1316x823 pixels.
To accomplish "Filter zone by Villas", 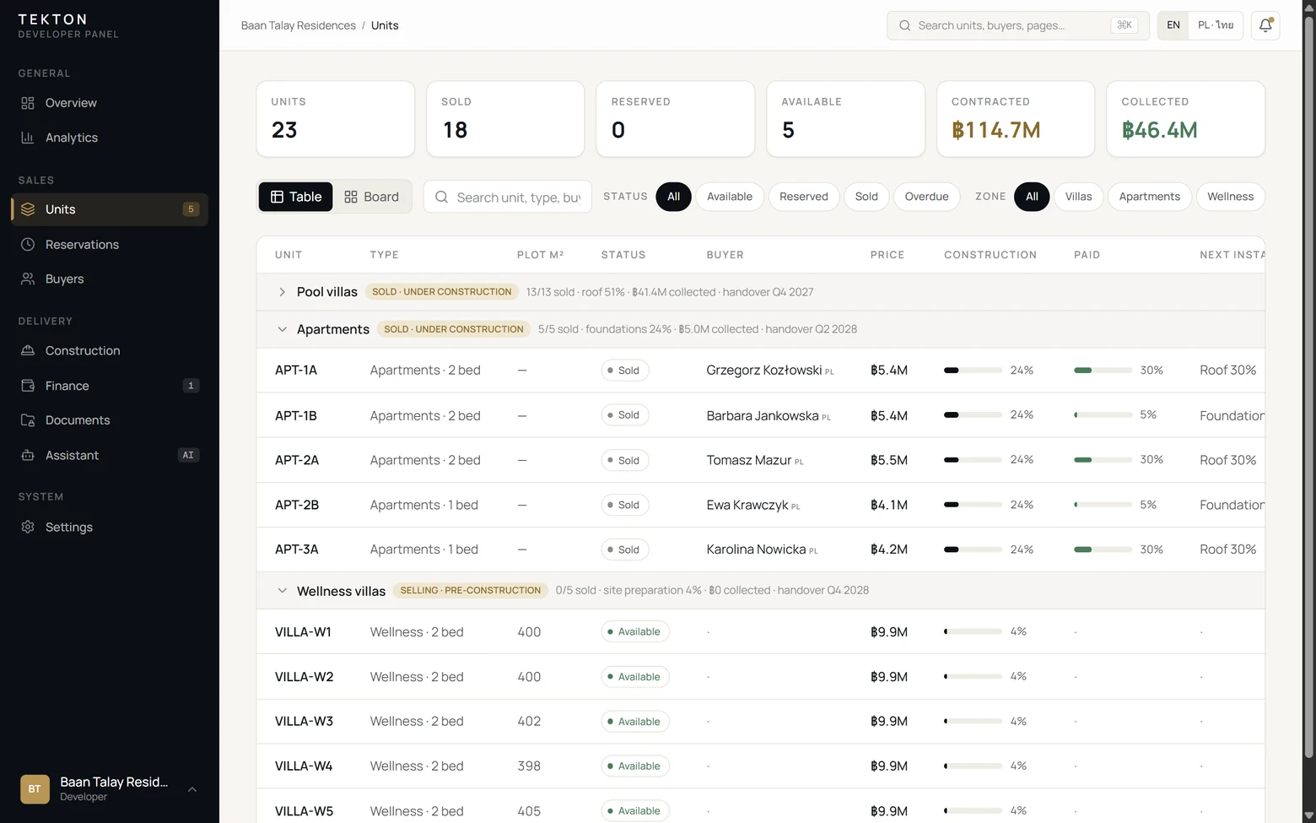I will click(x=1078, y=197).
